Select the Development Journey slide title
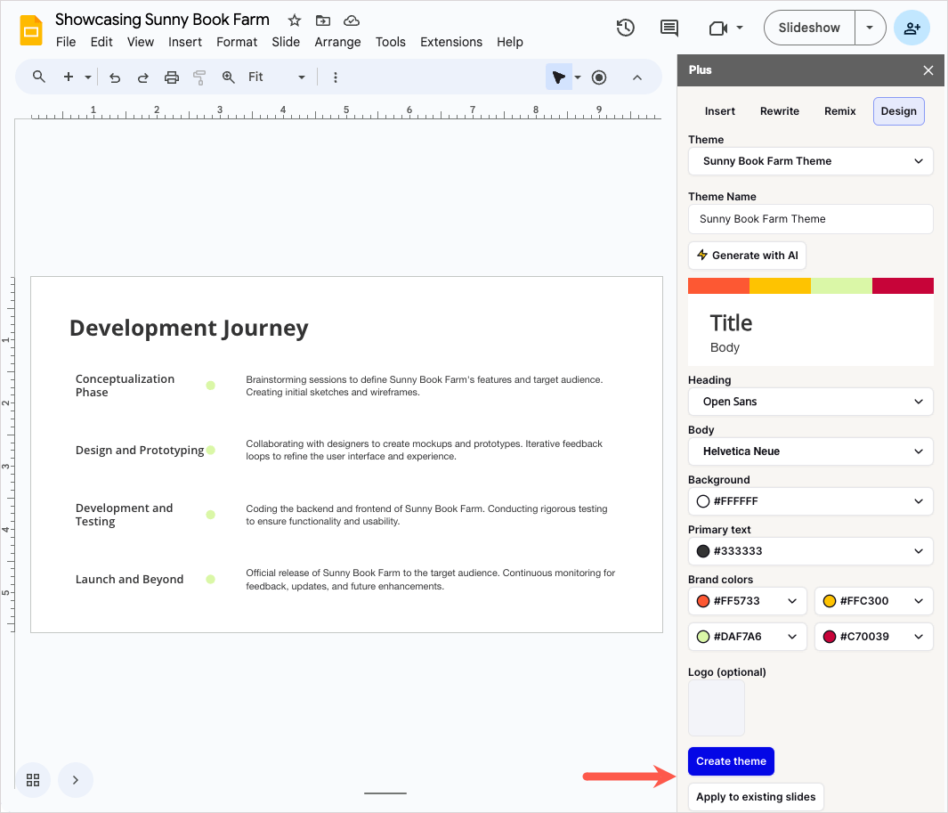The height and width of the screenshot is (813, 948). click(x=189, y=329)
